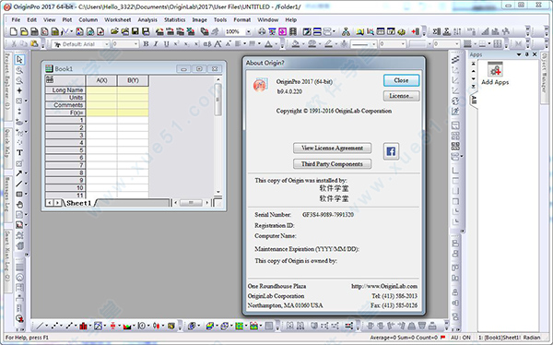Select the Line drawing tool

click(x=19, y=184)
